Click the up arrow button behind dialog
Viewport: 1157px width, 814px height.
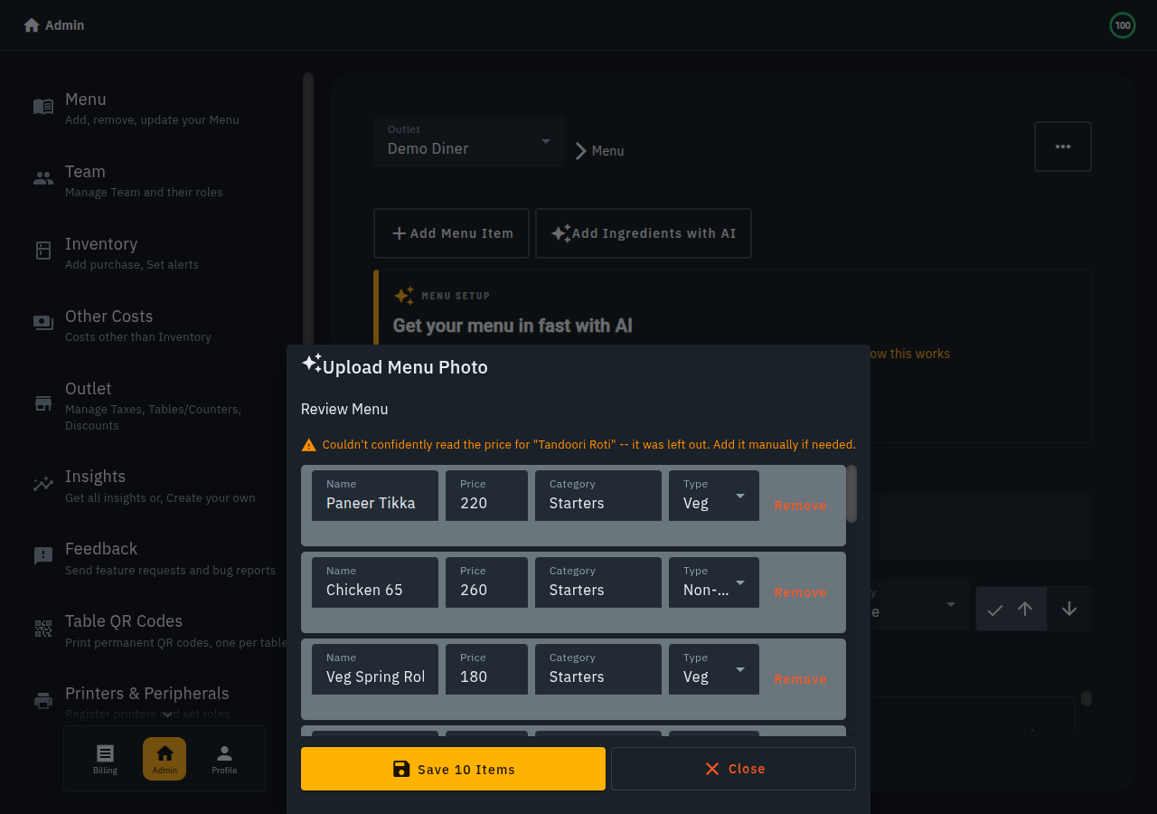[x=1025, y=609]
